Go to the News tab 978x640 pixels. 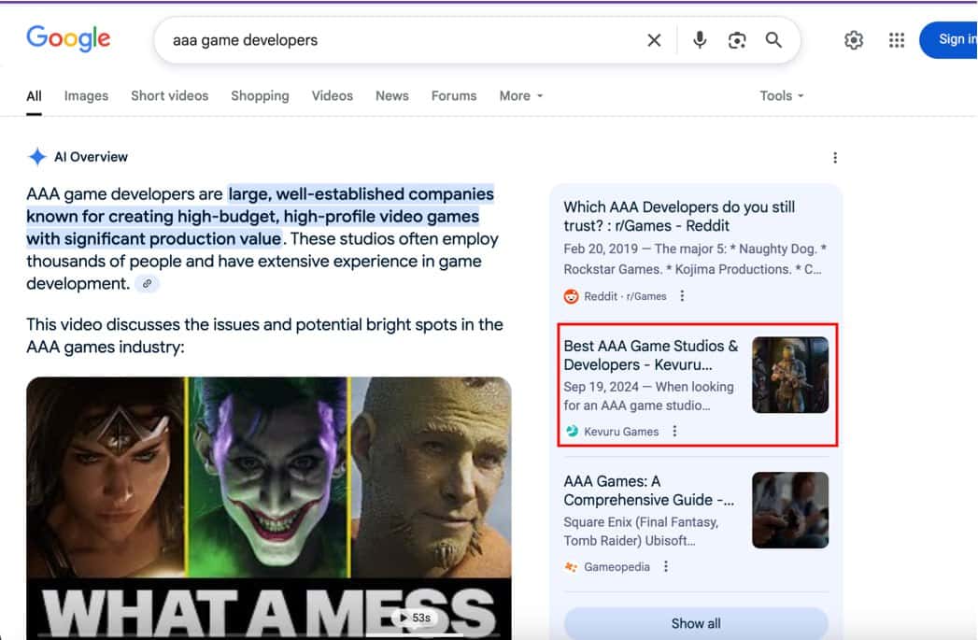coord(391,96)
